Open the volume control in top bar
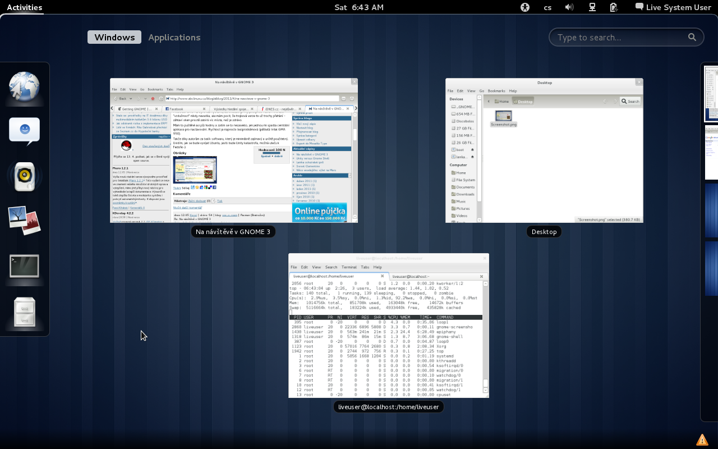Viewport: 718px width, 449px height. [569, 7]
